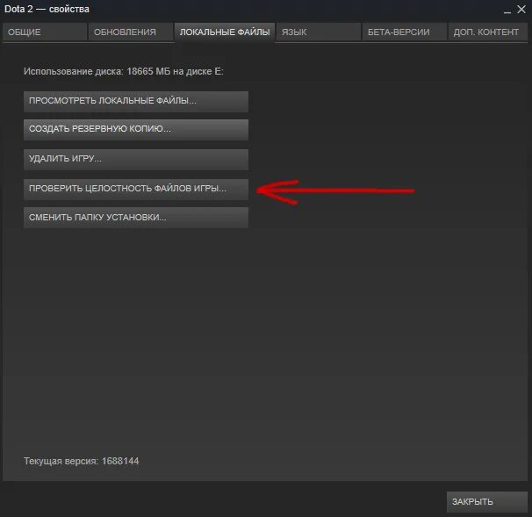Minimize the Dota 2 properties window

[507, 11]
